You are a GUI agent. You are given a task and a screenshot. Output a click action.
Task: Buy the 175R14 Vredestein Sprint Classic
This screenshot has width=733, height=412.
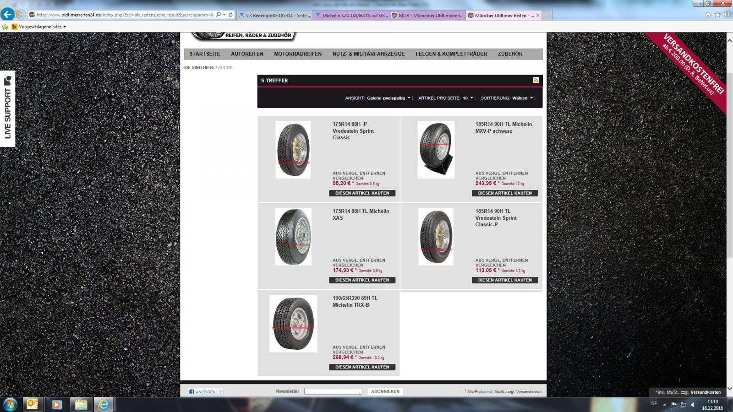pyautogui.click(x=362, y=193)
